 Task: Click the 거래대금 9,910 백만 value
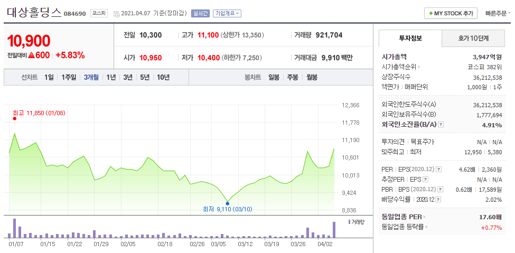pos(336,58)
